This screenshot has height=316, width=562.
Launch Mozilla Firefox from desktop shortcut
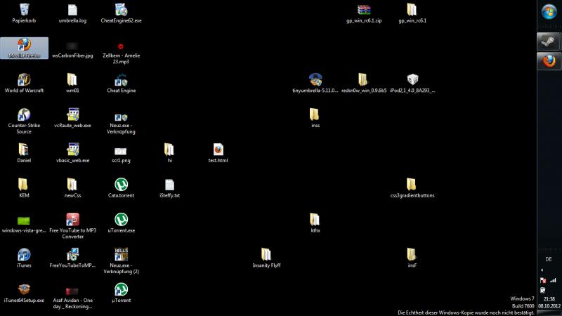coord(24,44)
